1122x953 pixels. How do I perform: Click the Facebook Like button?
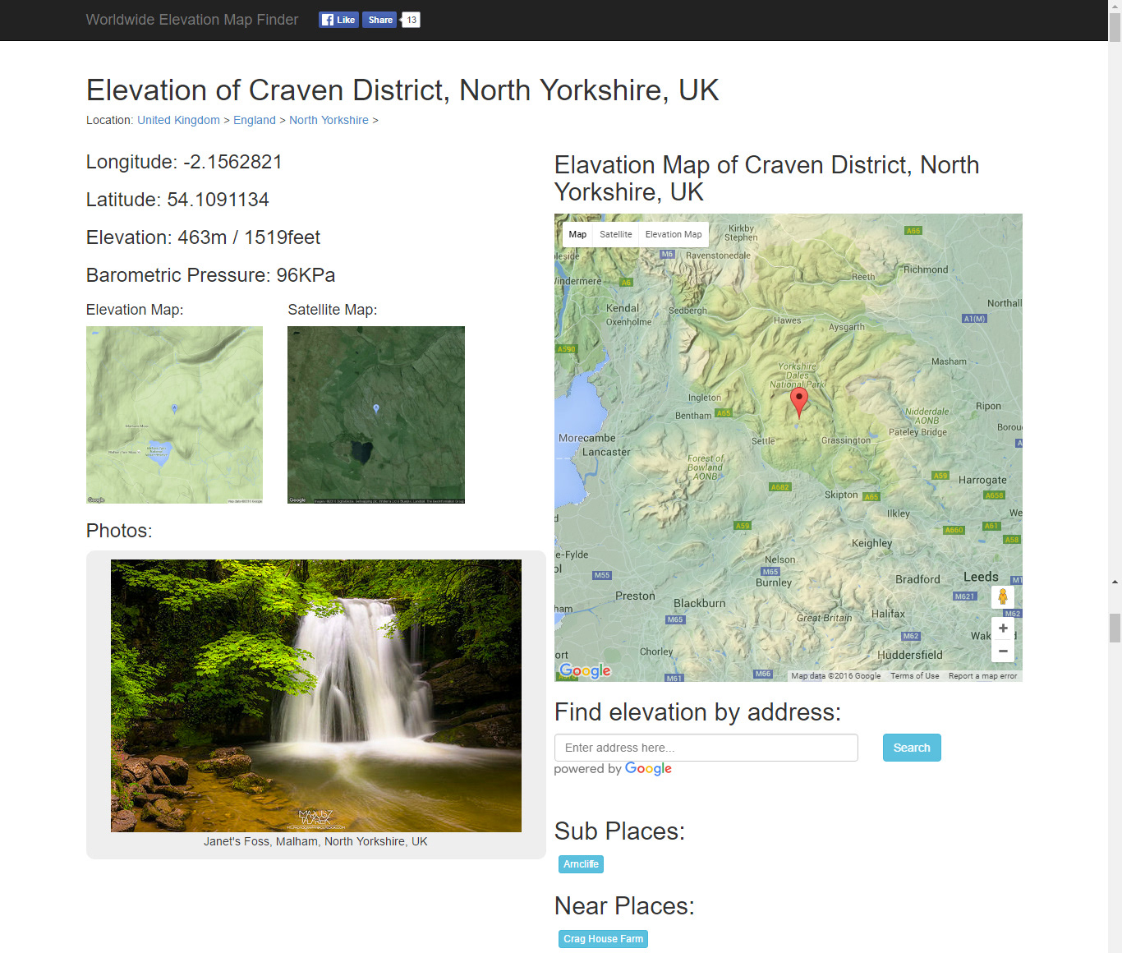(x=338, y=20)
